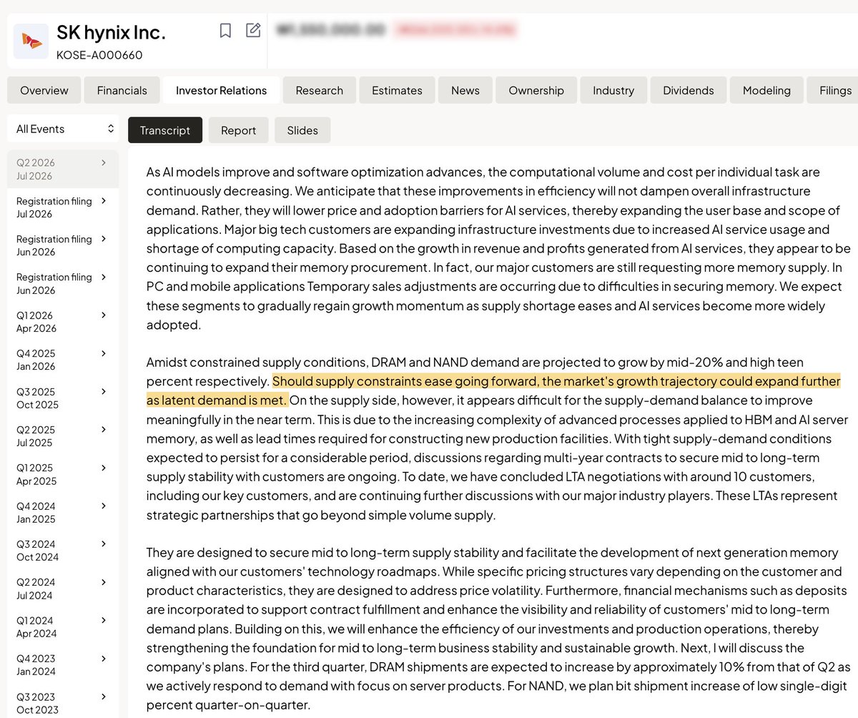Click the chevron next to Q4 2023
Screen dimensions: 858x718
tap(104, 658)
